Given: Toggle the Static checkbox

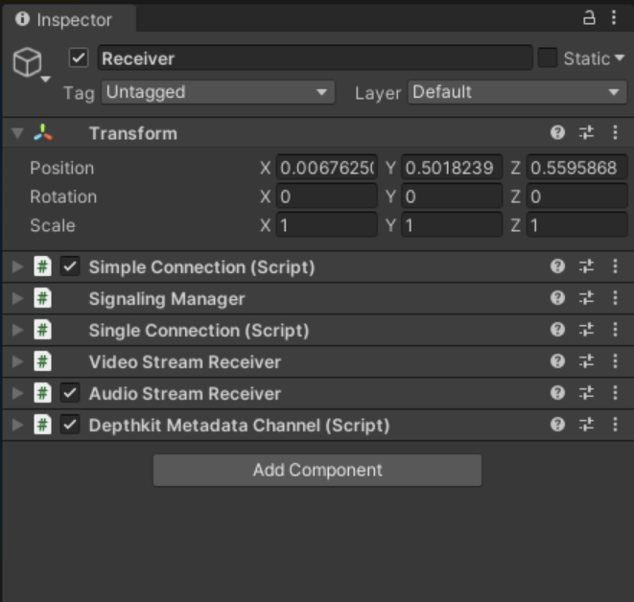Looking at the screenshot, I should pos(547,58).
